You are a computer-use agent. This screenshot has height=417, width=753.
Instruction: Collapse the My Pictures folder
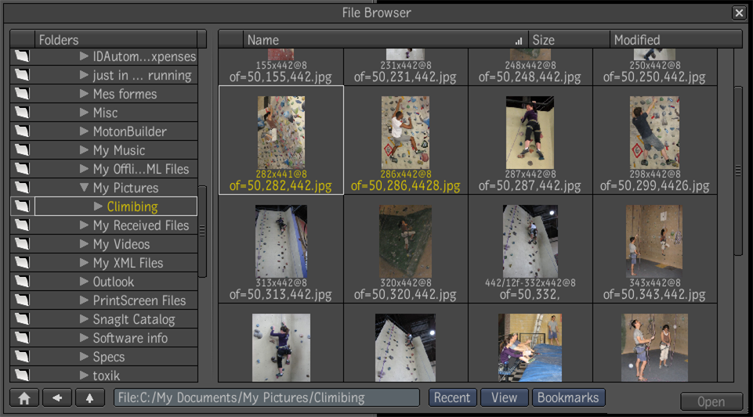click(x=84, y=188)
